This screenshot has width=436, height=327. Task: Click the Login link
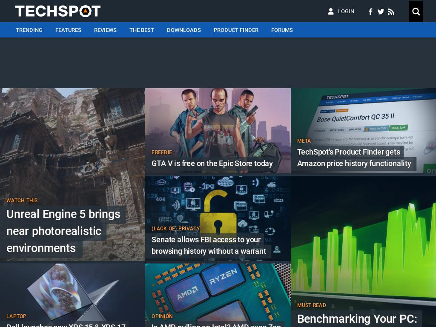tap(346, 11)
